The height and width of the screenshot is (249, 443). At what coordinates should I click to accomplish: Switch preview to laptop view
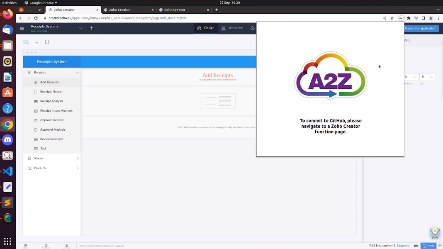coord(26,42)
